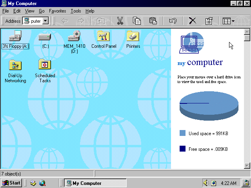251x188 pixels.
Task: Open Properties from the toolbar
Action: 209,21
